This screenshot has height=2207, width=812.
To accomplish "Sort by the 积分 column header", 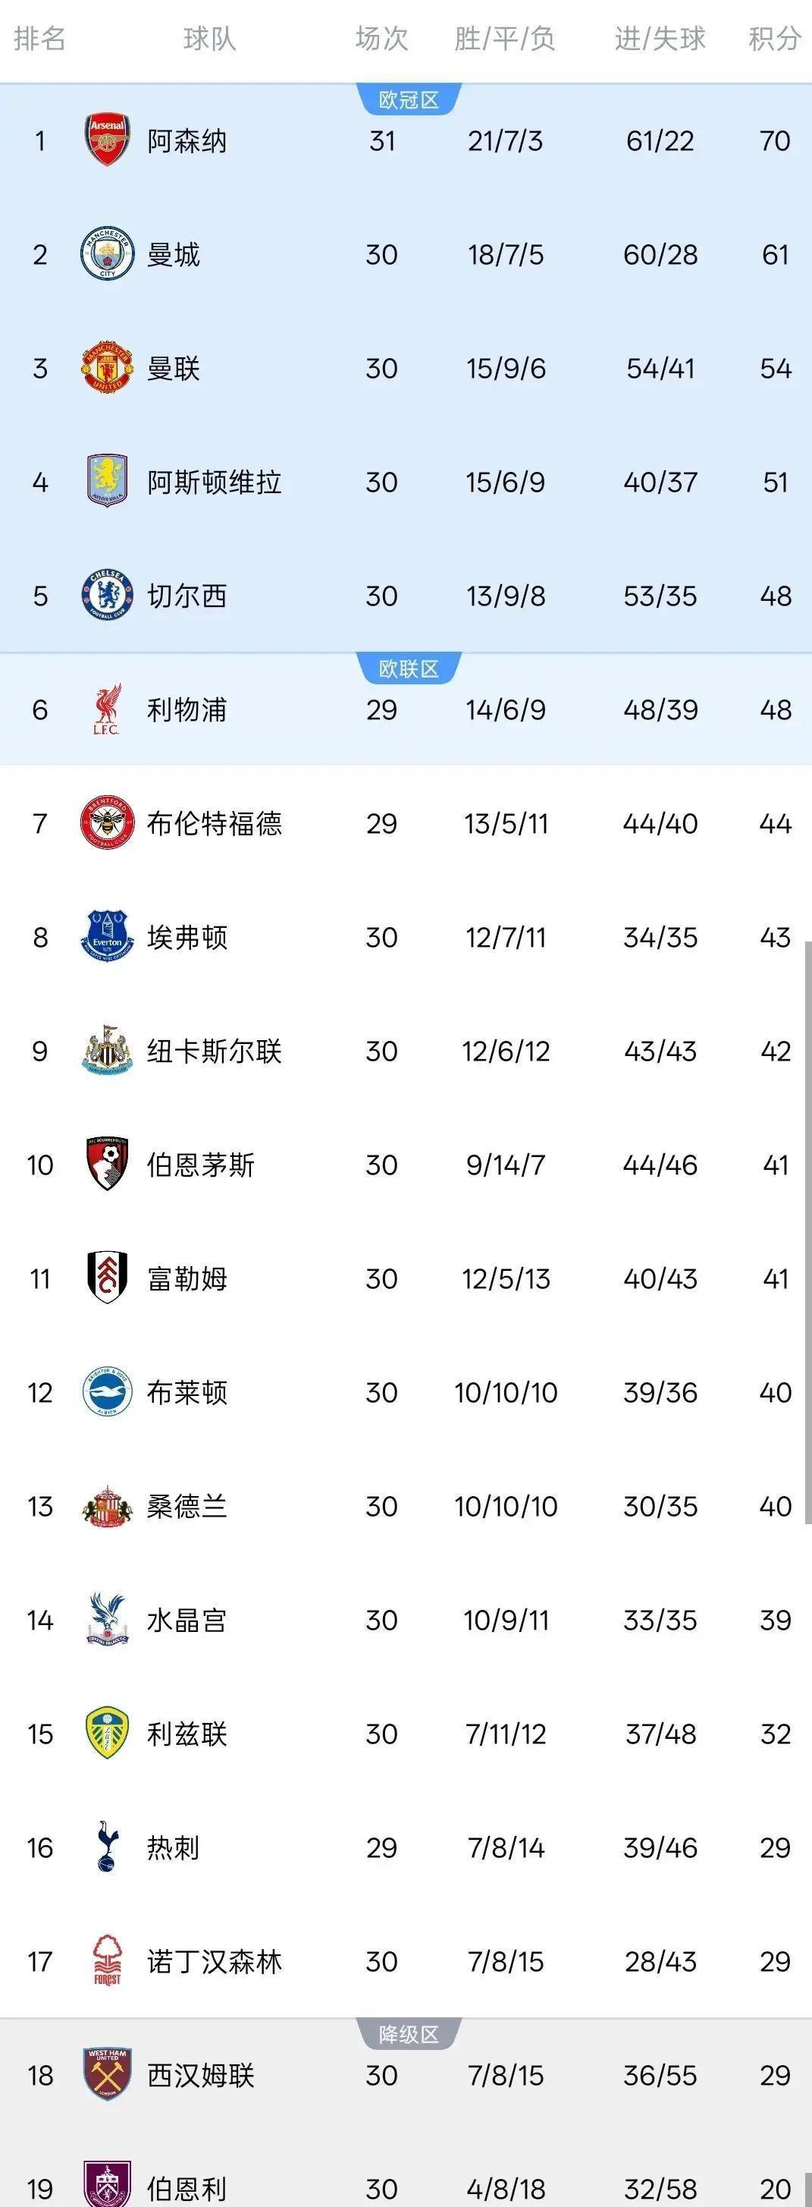I will [774, 39].
